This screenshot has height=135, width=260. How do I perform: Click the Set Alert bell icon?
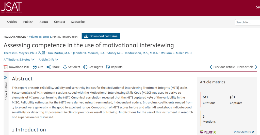pos(65,67)
